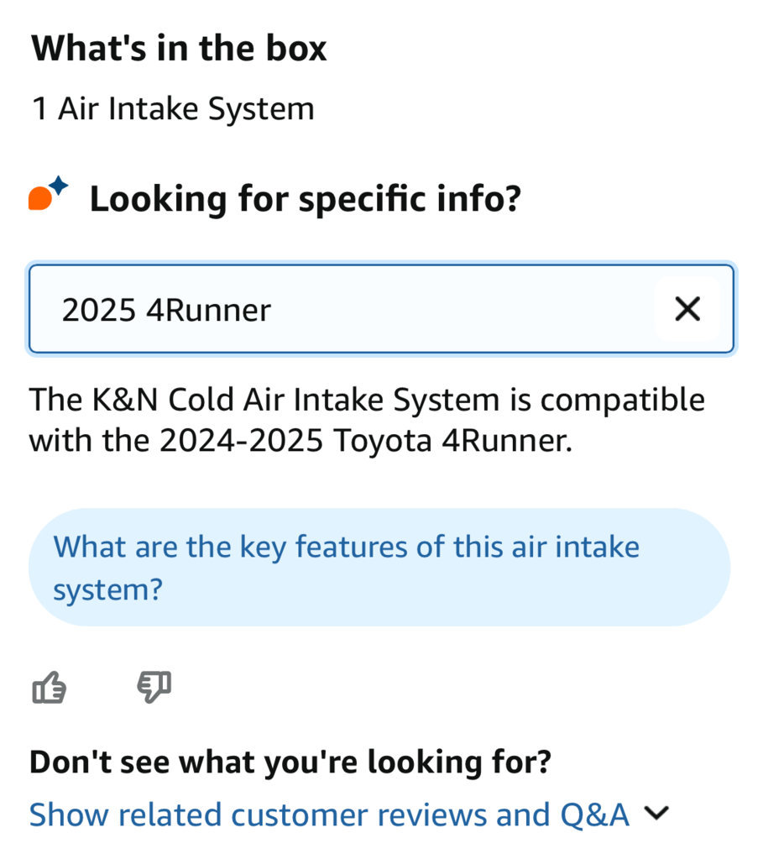The width and height of the screenshot is (763, 859).
Task: Focus the 2025 4Runner query input field
Action: coord(381,309)
